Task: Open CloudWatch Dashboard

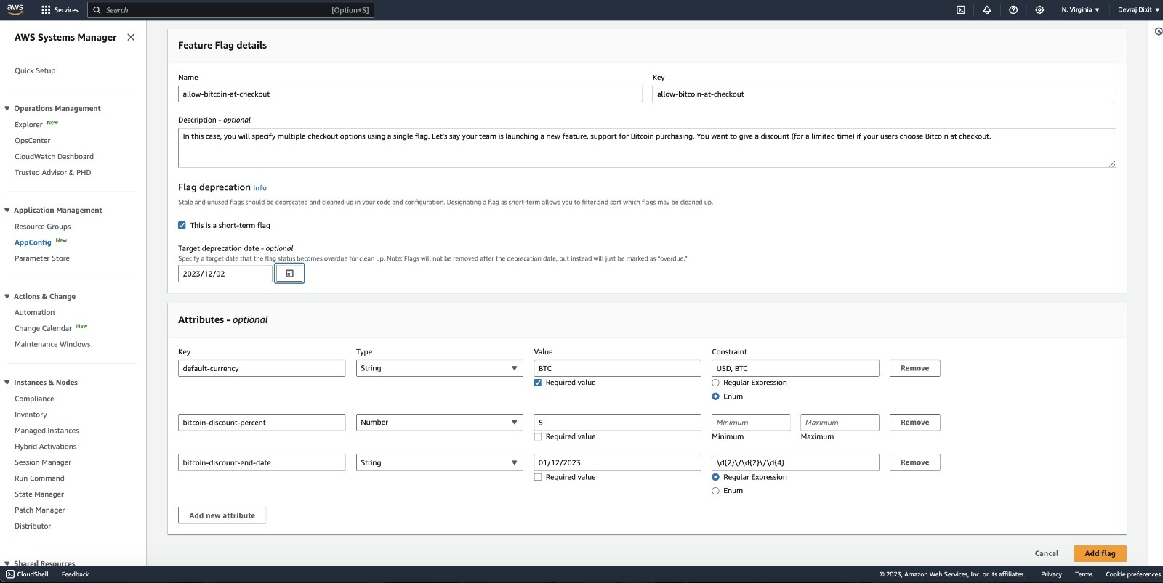Action: tap(54, 157)
